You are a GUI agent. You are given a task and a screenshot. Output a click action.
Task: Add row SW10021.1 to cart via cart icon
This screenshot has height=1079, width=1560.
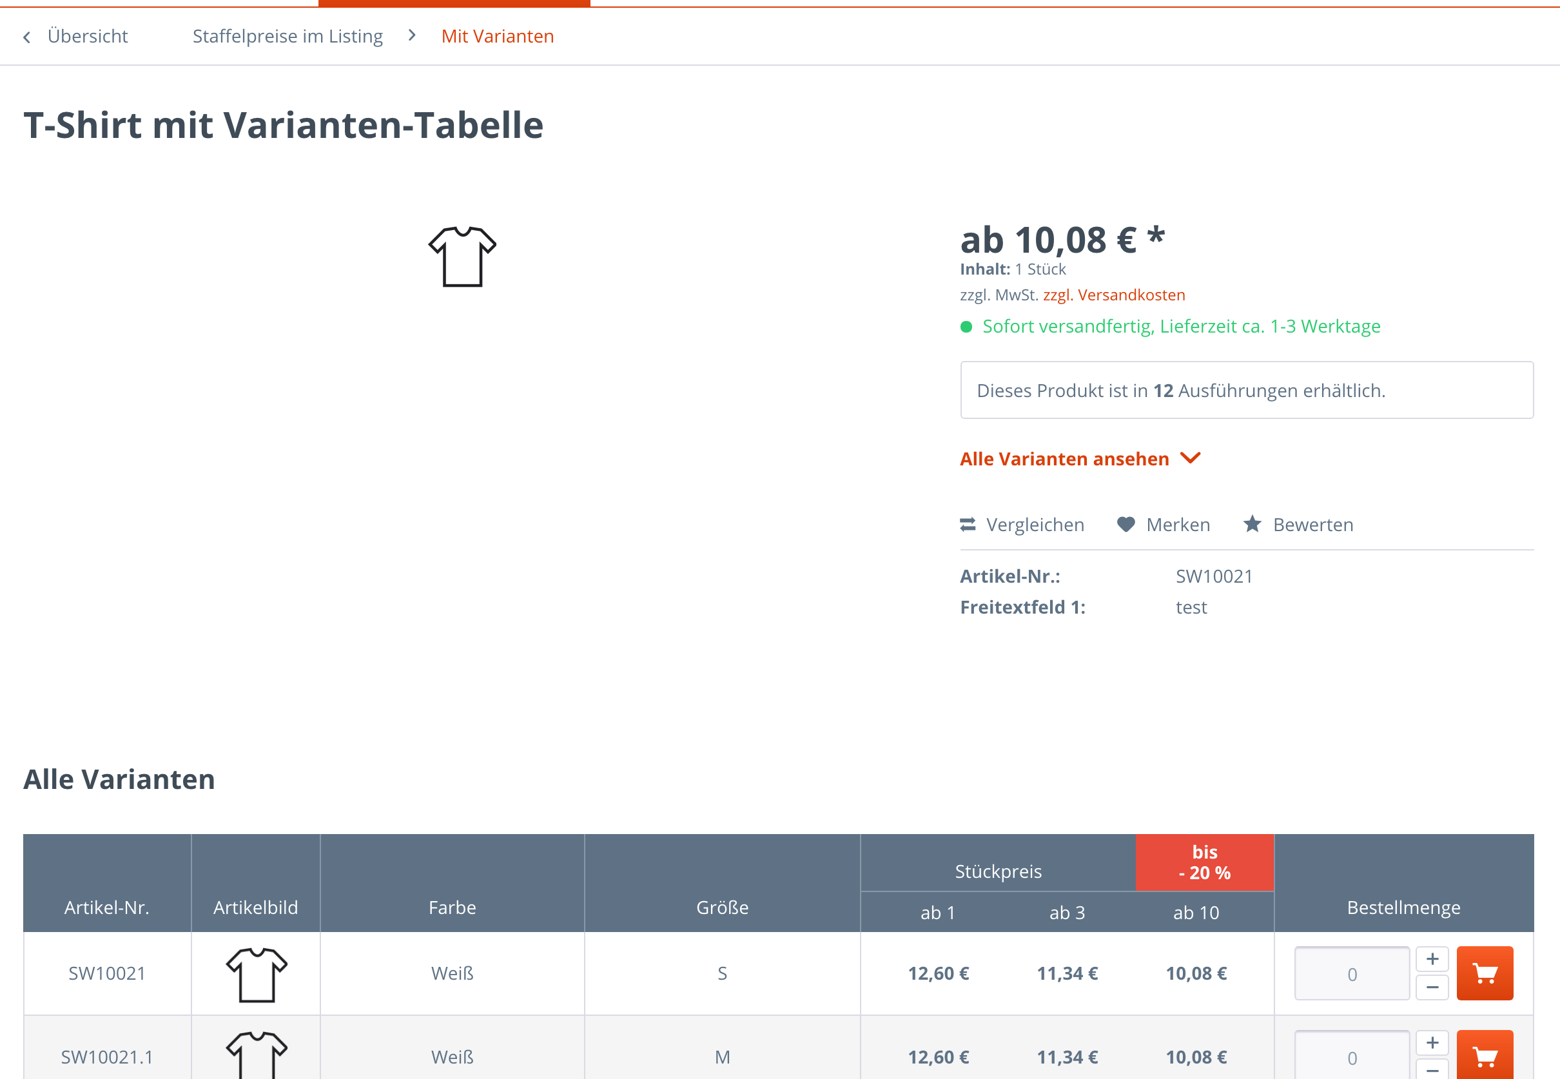coord(1485,1055)
